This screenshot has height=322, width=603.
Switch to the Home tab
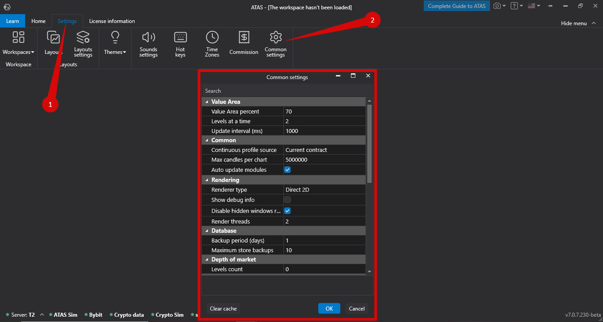(x=38, y=21)
